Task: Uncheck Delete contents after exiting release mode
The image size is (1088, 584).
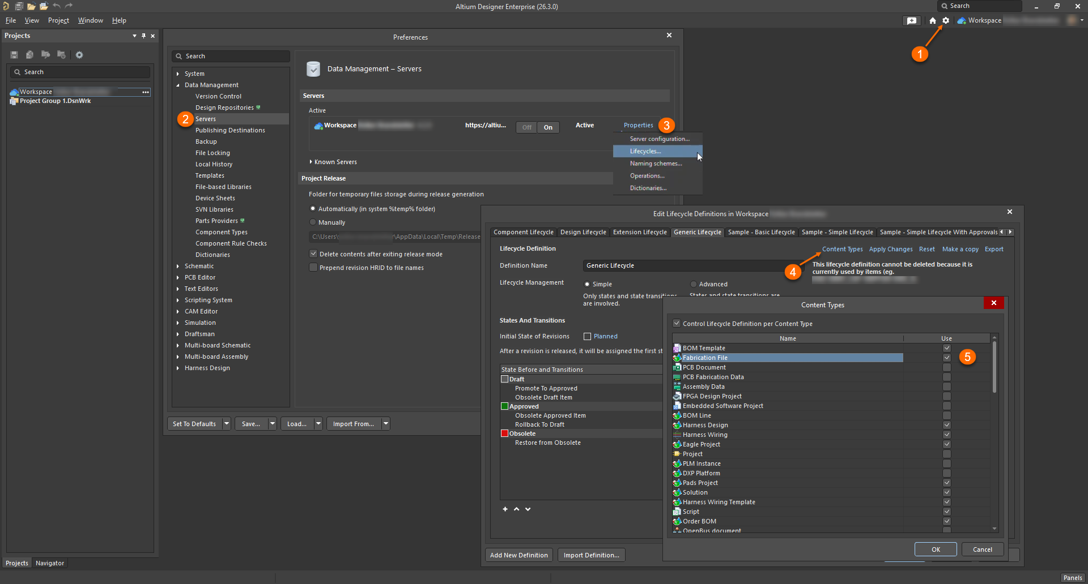Action: [x=313, y=254]
